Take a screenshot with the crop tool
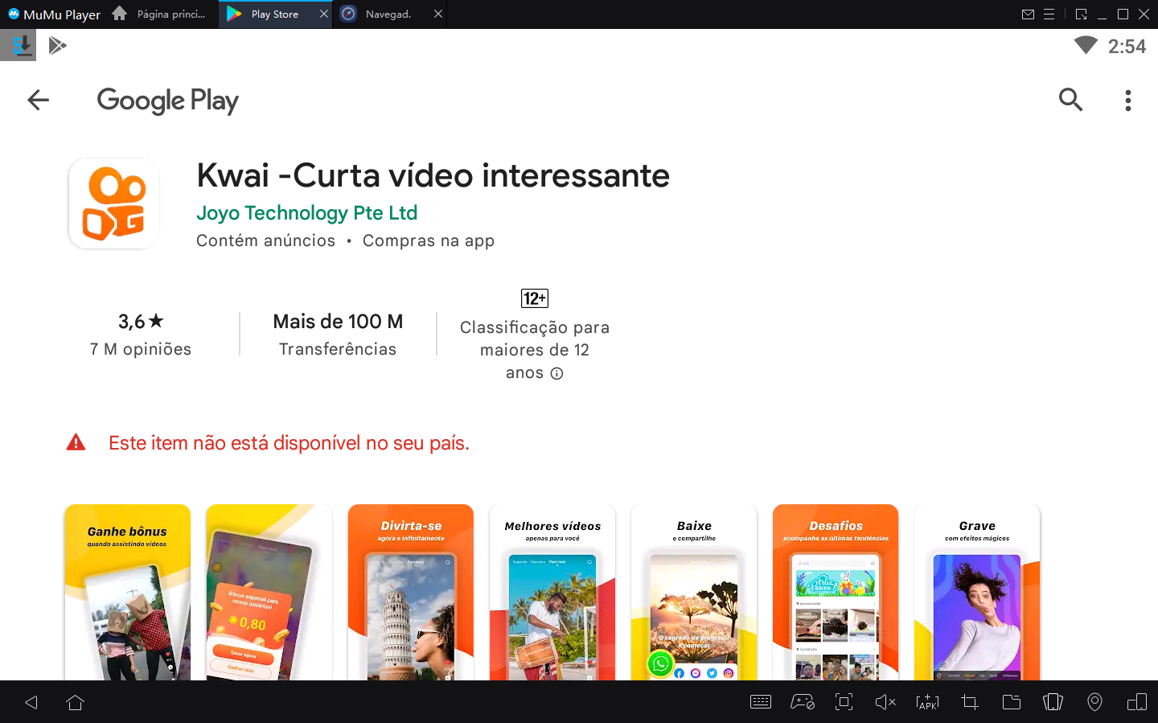Viewport: 1158px width, 723px height. 969,702
